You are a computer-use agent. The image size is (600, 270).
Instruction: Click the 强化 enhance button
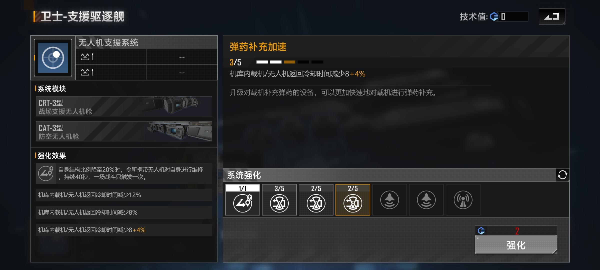(x=516, y=245)
